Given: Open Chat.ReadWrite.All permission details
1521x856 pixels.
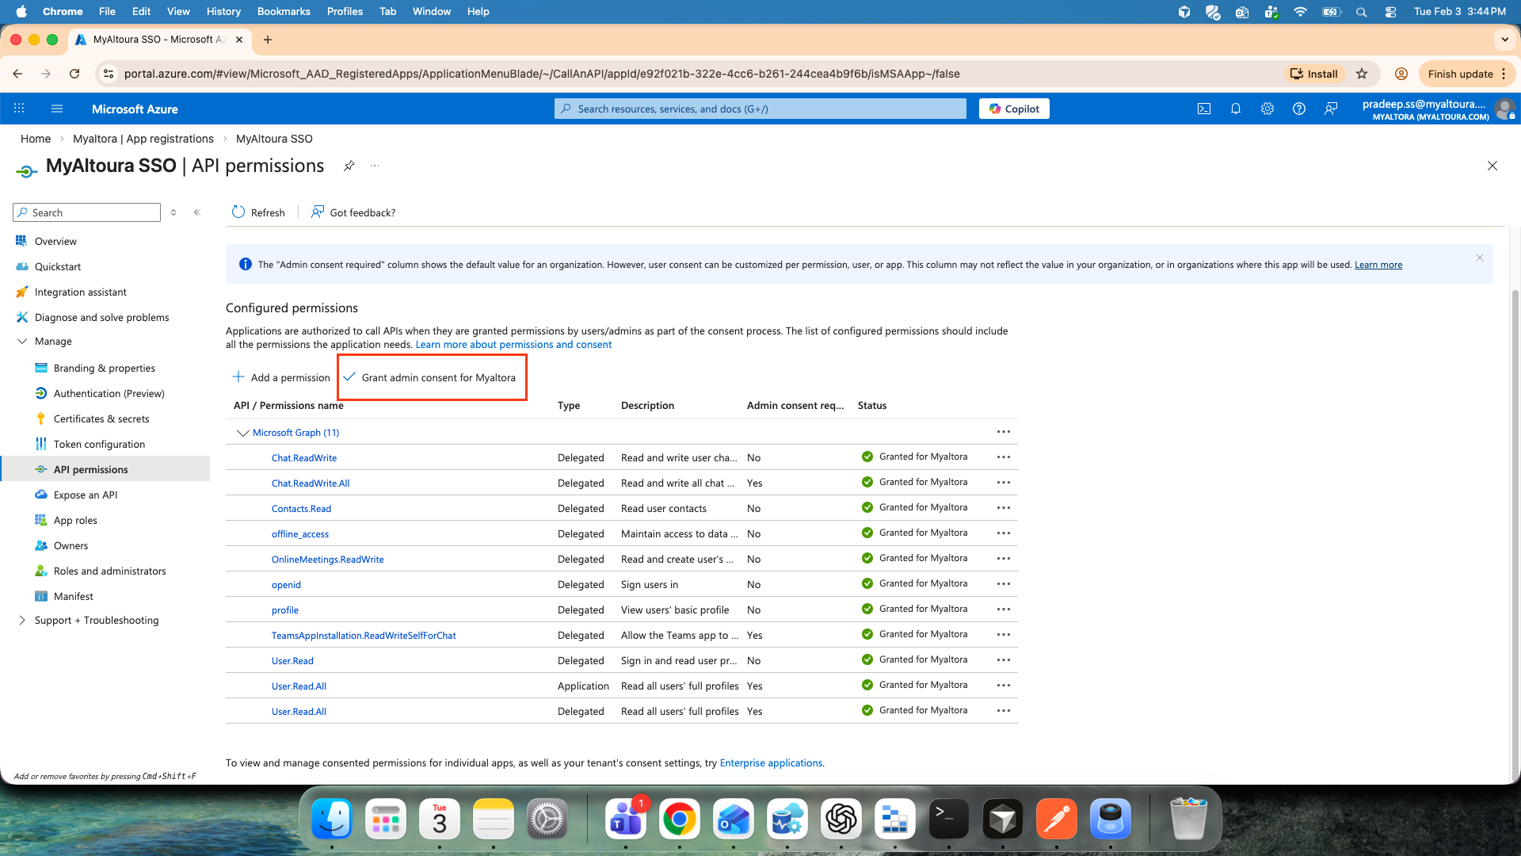Looking at the screenshot, I should 311,483.
